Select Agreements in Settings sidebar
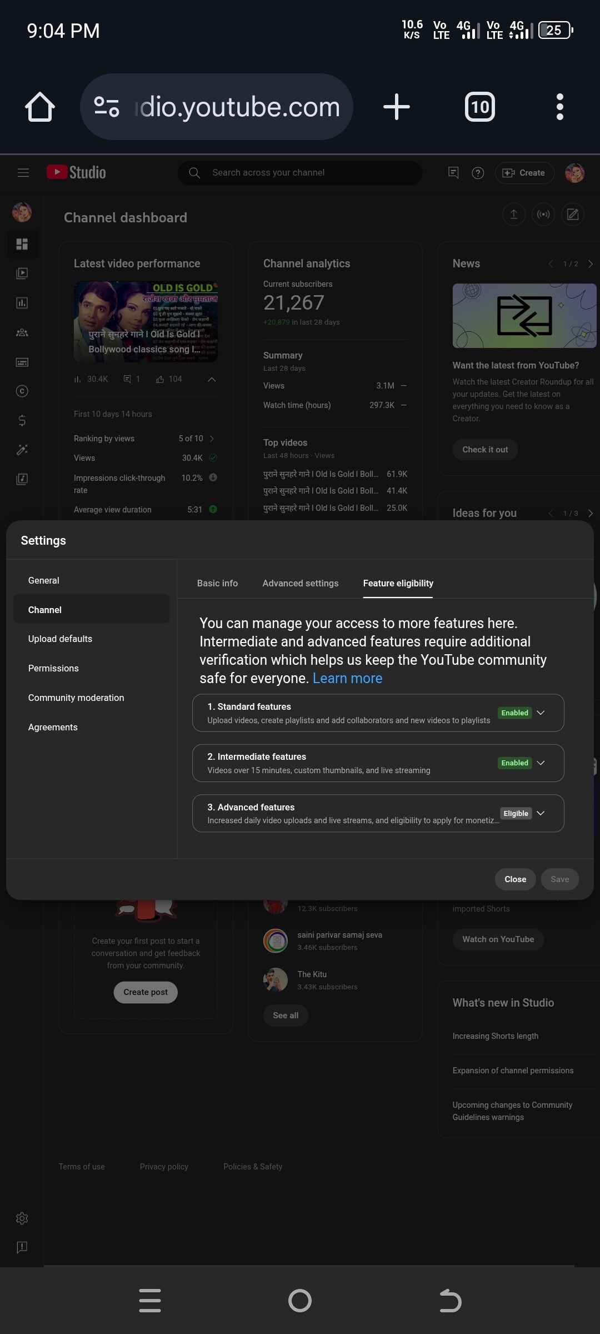The width and height of the screenshot is (600, 1334). pos(91,727)
